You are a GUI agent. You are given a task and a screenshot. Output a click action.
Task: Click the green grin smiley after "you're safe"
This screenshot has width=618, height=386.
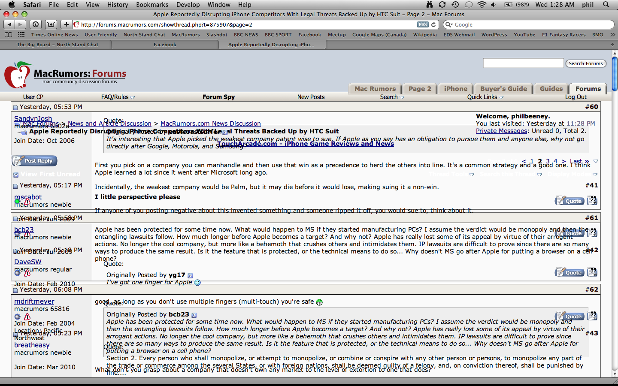coord(319,302)
